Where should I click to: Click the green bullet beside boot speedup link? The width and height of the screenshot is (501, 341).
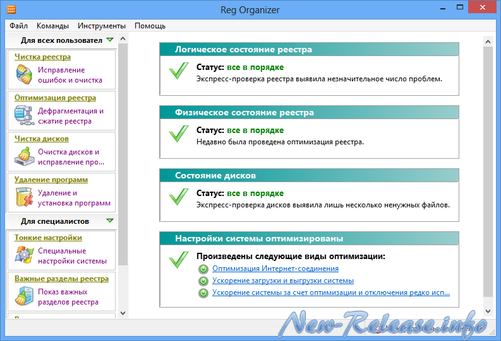(203, 281)
